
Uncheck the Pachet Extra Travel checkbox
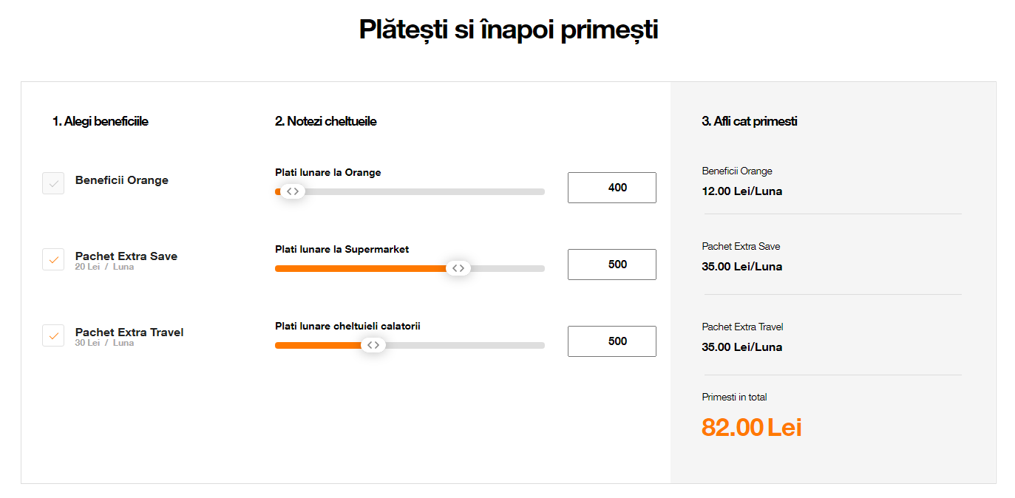click(x=53, y=335)
